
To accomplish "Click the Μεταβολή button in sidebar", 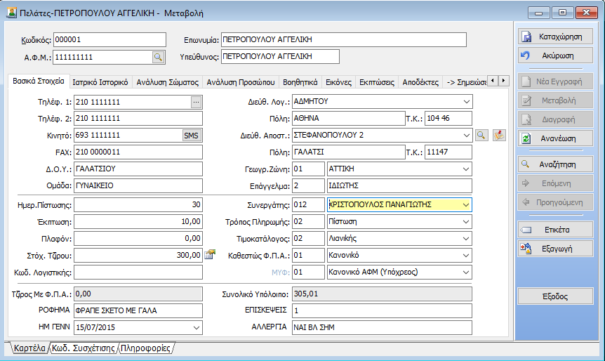I will 555,100.
